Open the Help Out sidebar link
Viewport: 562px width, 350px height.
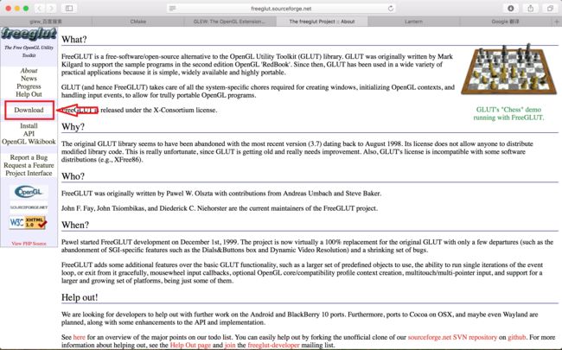(x=29, y=94)
